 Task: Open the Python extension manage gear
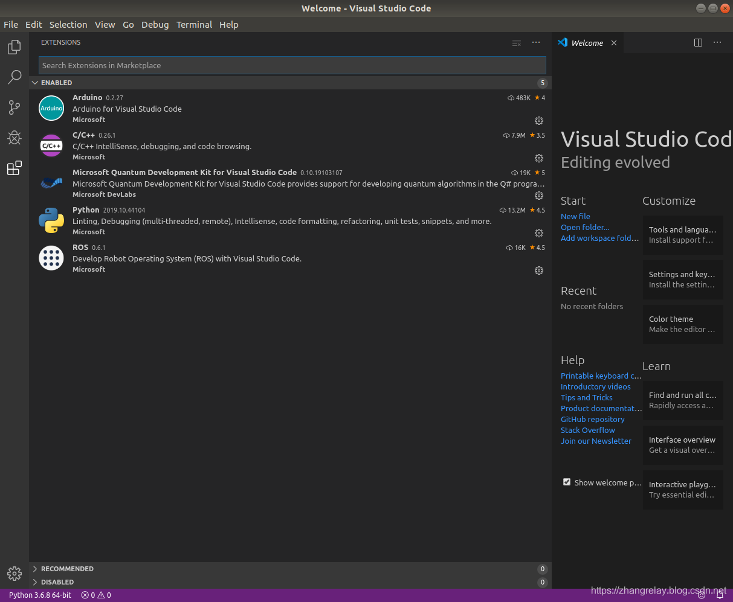click(x=539, y=233)
